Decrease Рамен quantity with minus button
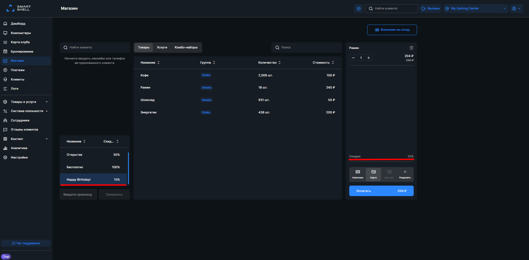 coord(353,58)
